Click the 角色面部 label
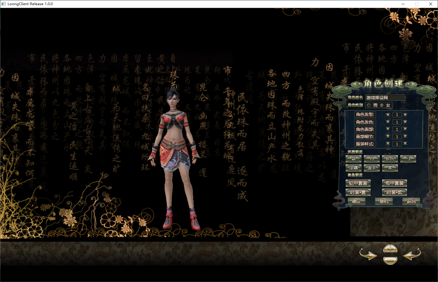Image resolution: width=438 pixels, height=282 pixels. coord(365,129)
